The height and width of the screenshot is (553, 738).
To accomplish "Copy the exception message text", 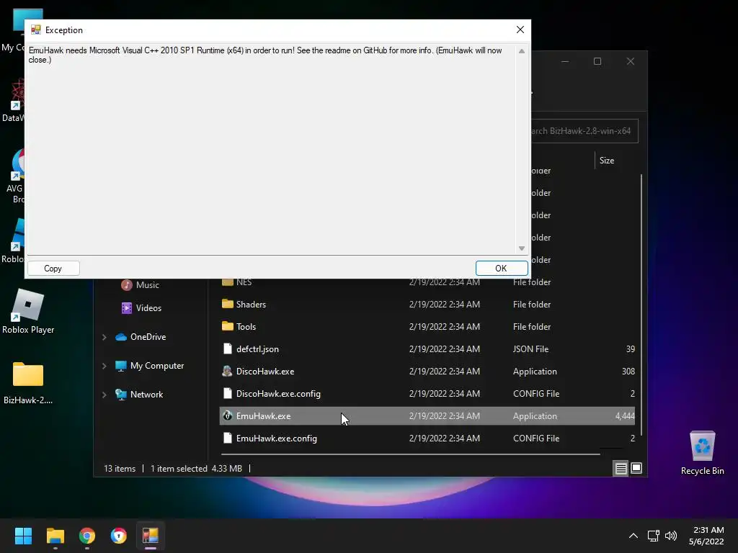I will [53, 268].
